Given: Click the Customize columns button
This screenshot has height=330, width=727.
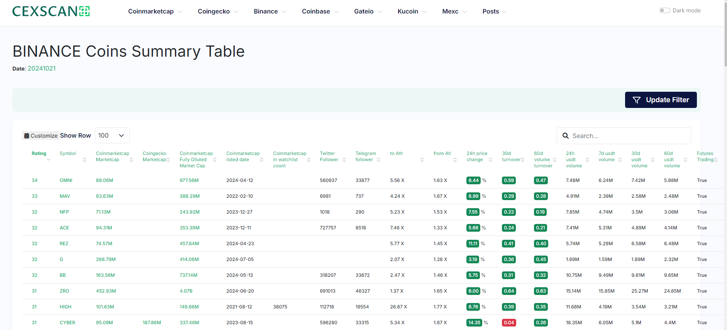Looking at the screenshot, I should (41, 136).
